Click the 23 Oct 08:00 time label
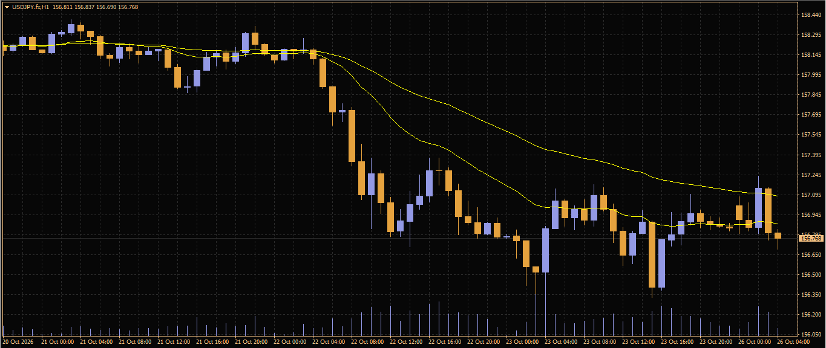 click(600, 342)
